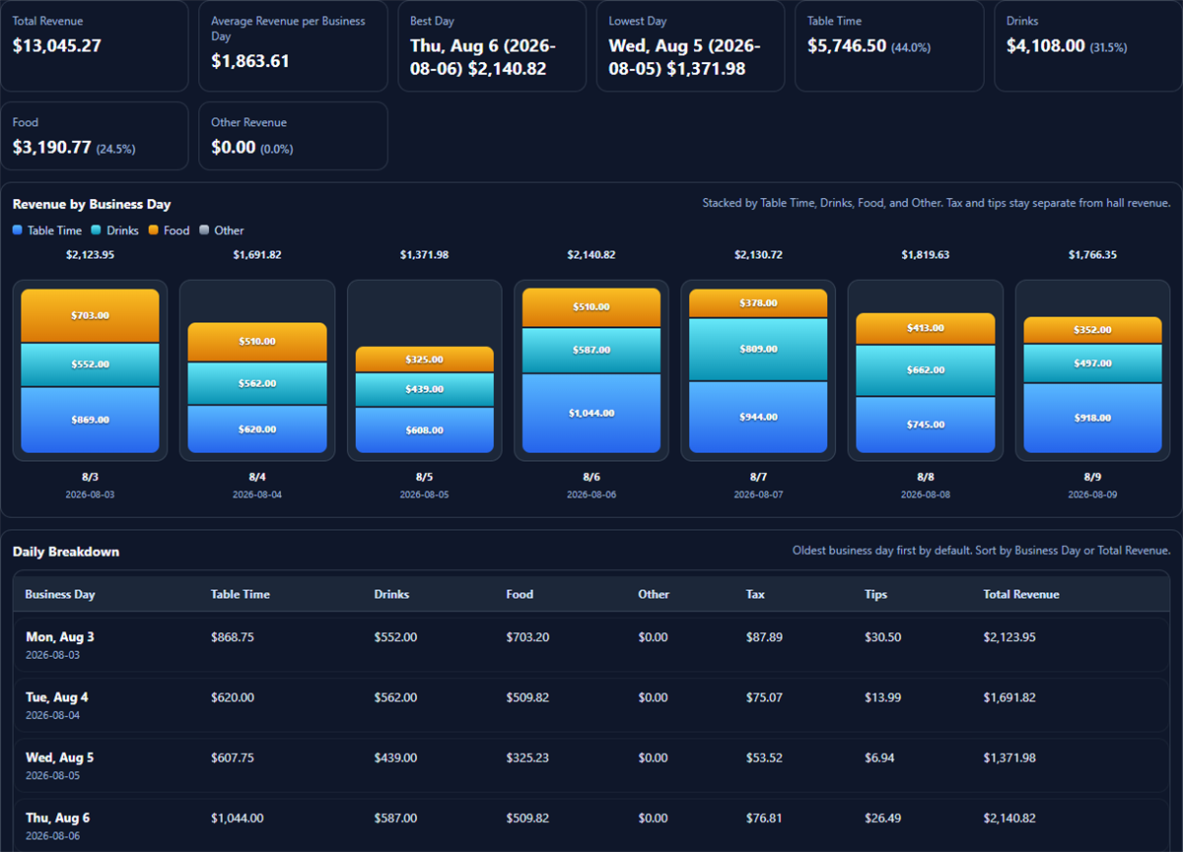Click the $1,691.82 total above the 8/4 bar
The width and height of the screenshot is (1183, 852).
pyautogui.click(x=257, y=255)
